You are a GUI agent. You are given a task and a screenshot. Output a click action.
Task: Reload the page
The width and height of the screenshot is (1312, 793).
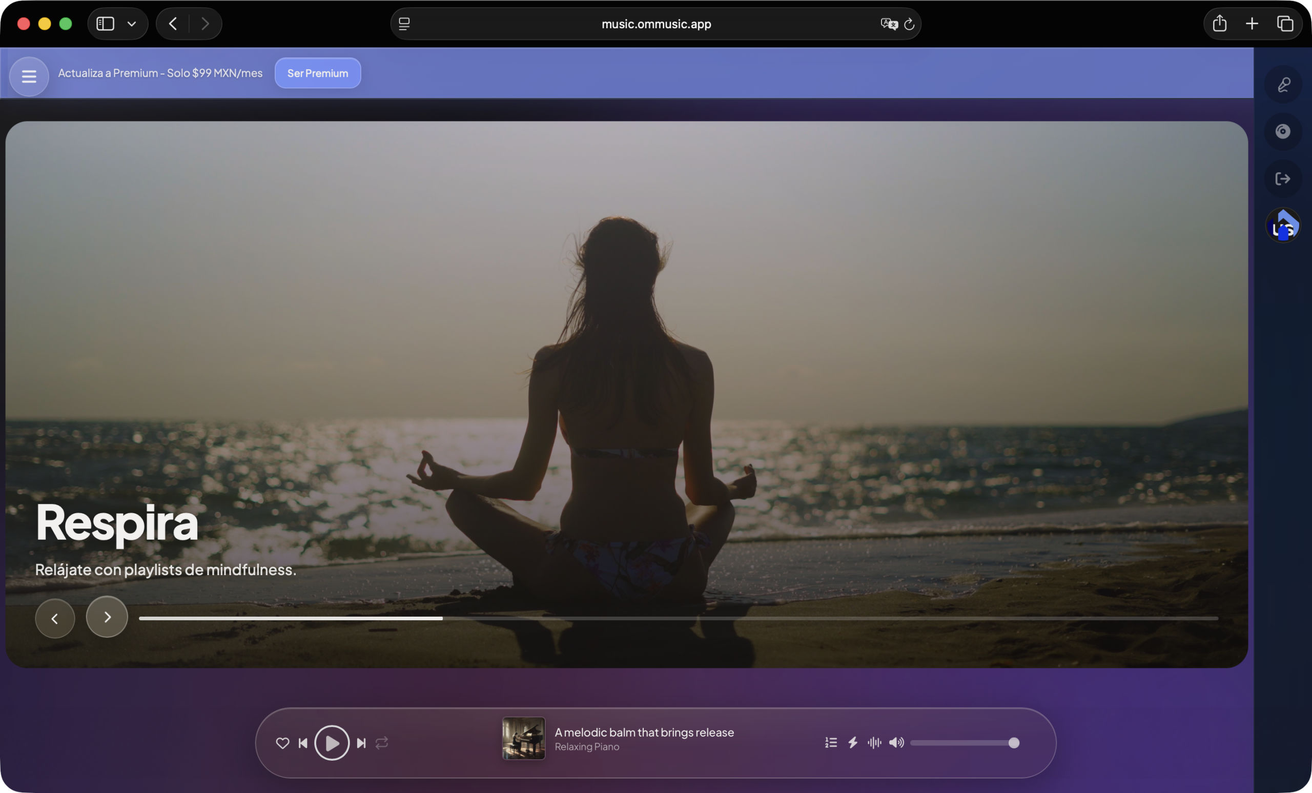[910, 24]
